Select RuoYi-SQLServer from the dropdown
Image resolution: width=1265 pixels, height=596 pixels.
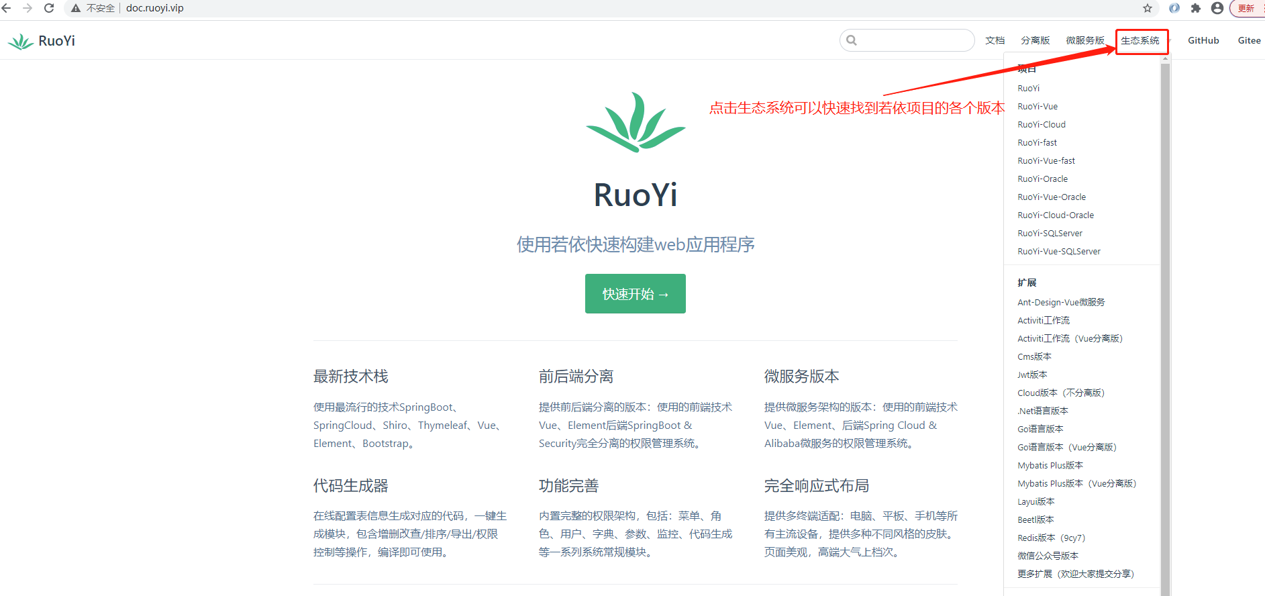tap(1050, 233)
